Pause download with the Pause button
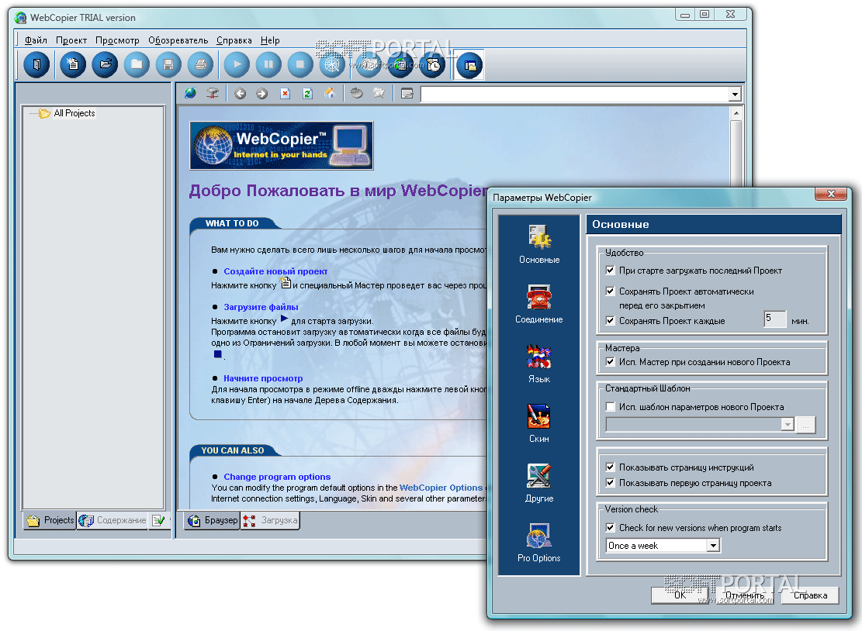 pyautogui.click(x=268, y=64)
